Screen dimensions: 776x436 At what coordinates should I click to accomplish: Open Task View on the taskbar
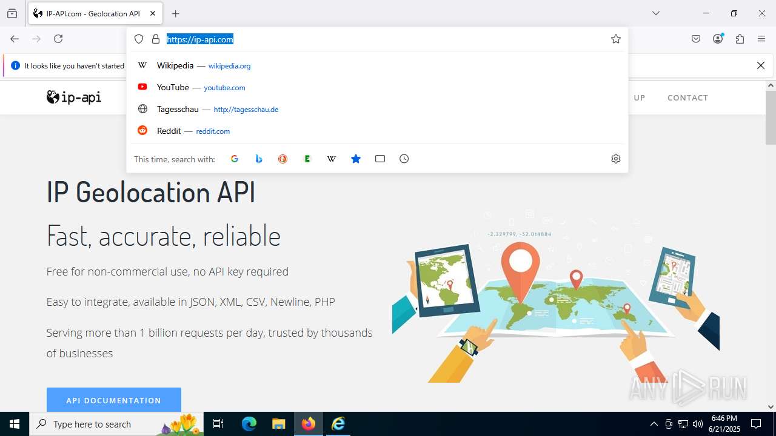coord(218,424)
